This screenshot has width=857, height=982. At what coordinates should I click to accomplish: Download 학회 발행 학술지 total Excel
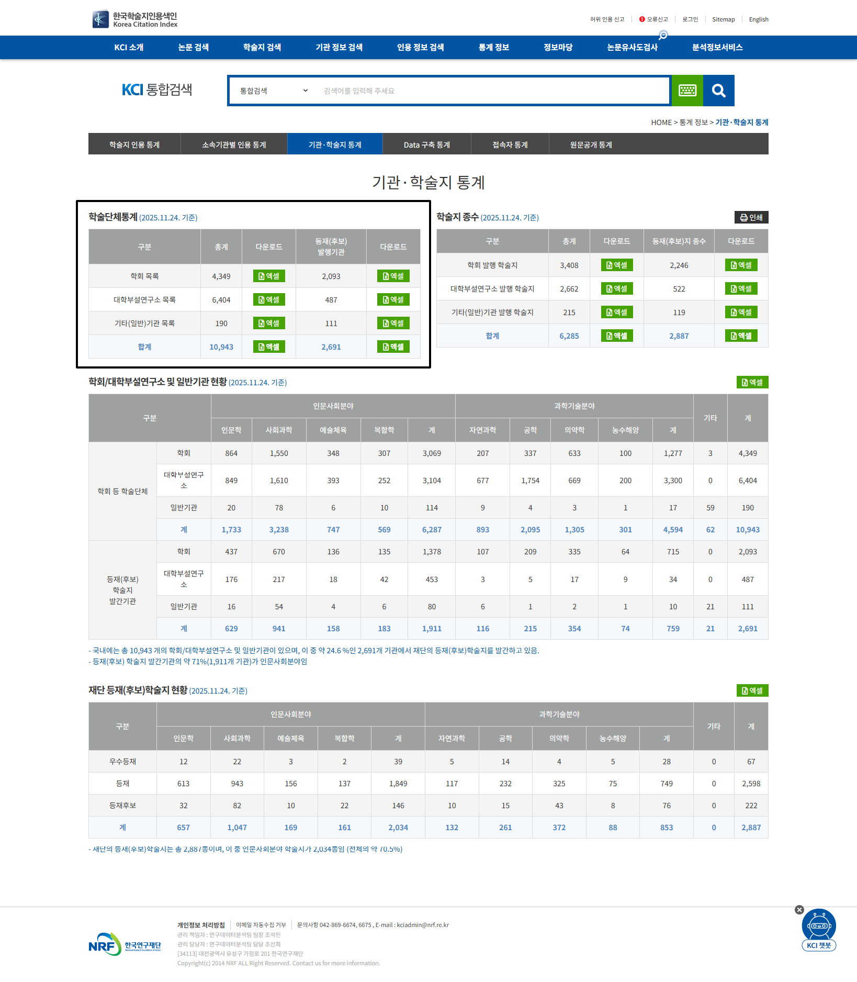click(616, 265)
